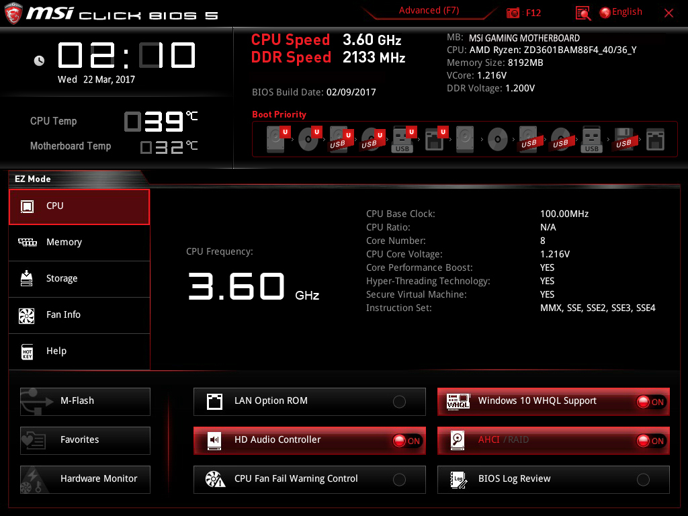
Task: Click the clock icon beside the time
Action: click(x=39, y=60)
